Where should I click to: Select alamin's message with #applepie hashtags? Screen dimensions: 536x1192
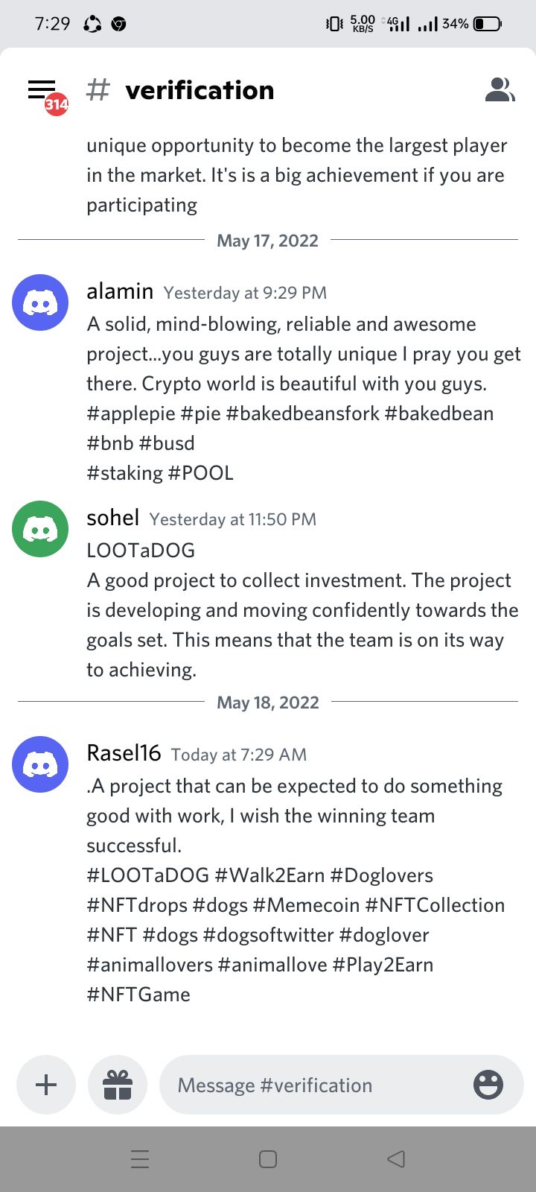pos(304,399)
